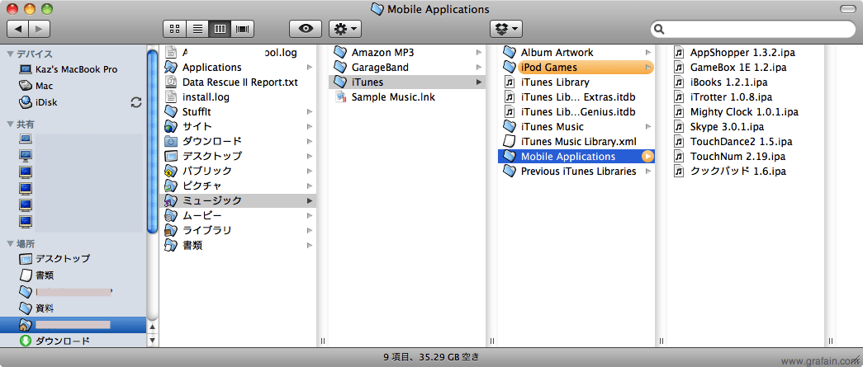Open Previous iTunes Libraries folder
Image resolution: width=863 pixels, height=367 pixels.
pyautogui.click(x=576, y=171)
